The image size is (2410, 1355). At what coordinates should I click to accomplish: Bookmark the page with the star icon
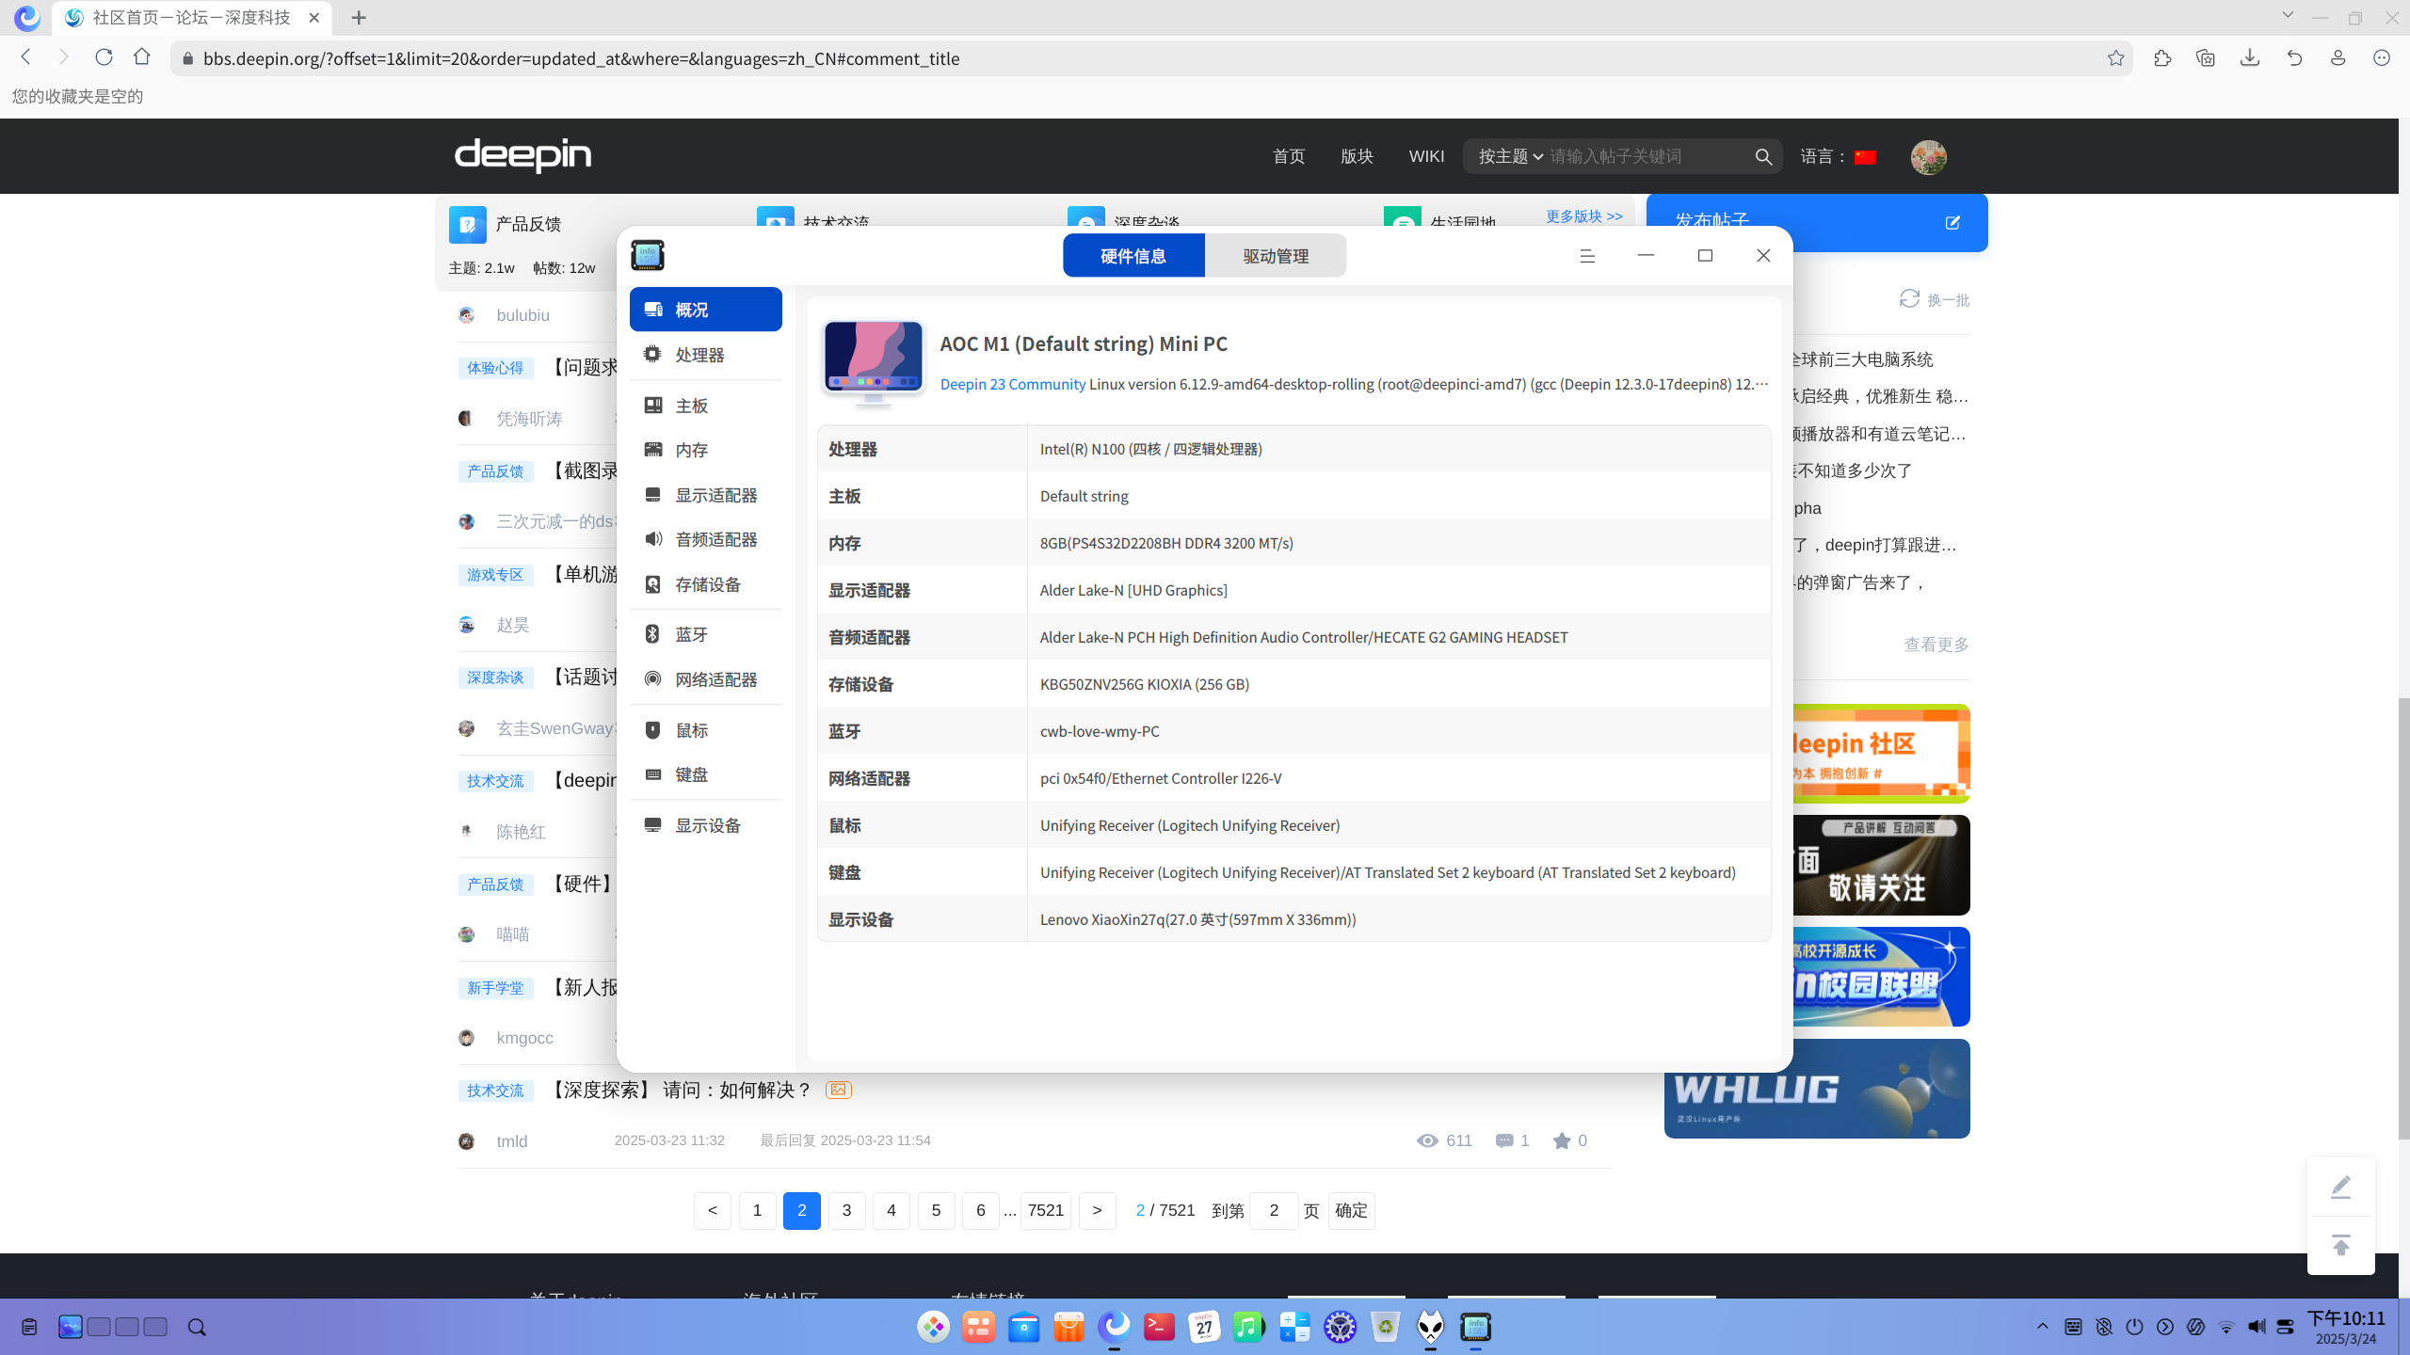(x=2116, y=58)
